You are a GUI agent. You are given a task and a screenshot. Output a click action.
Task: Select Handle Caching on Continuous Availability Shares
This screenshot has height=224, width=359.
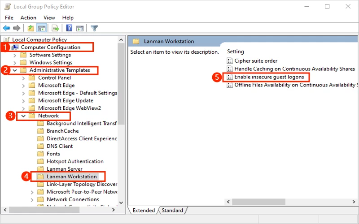click(x=295, y=69)
